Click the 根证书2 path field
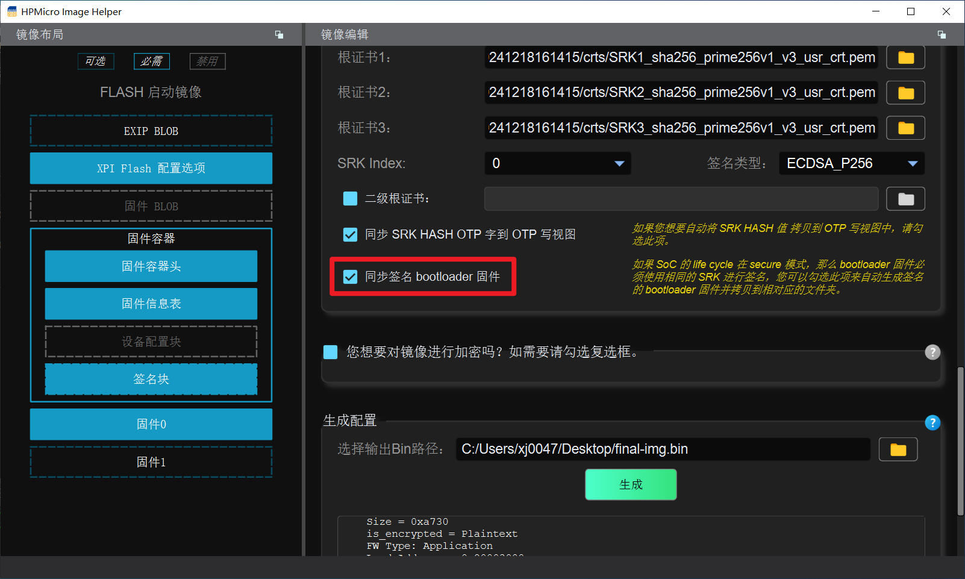This screenshot has height=579, width=965. 681,93
